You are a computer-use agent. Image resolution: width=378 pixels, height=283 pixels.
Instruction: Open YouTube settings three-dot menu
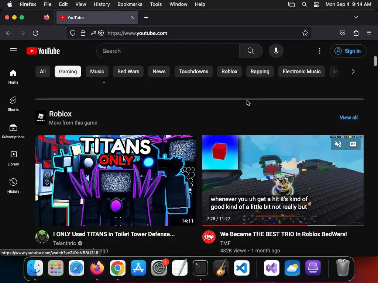click(319, 51)
